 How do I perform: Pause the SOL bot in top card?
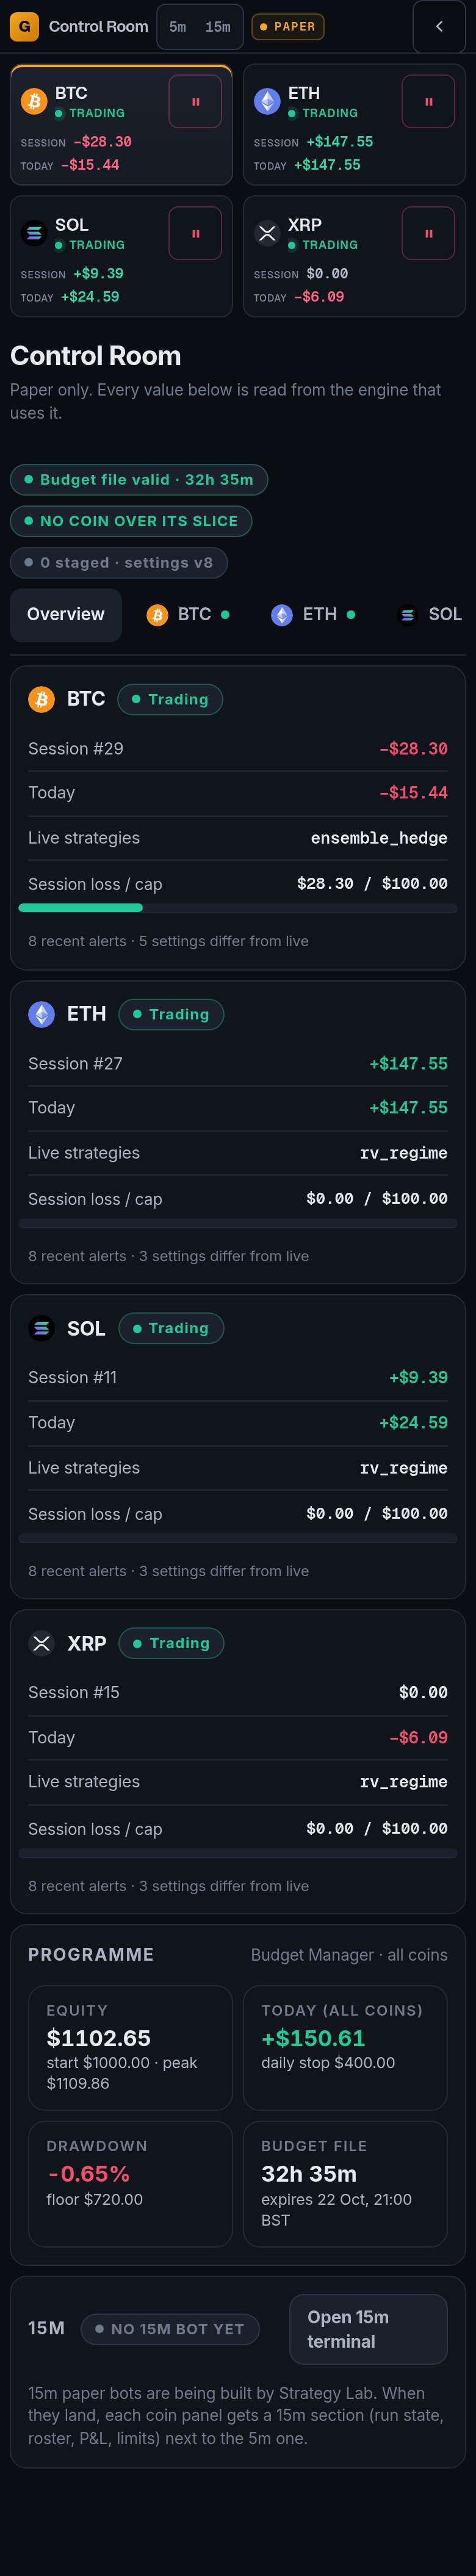(x=195, y=234)
